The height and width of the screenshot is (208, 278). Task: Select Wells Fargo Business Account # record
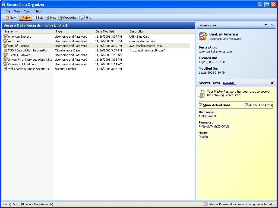[29, 69]
